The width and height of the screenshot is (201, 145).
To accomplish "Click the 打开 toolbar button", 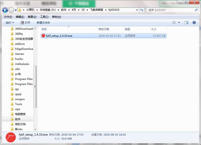I will pos(26,23).
